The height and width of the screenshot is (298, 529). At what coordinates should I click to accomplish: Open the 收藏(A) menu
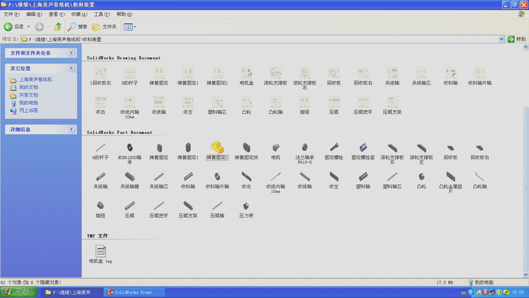point(79,14)
